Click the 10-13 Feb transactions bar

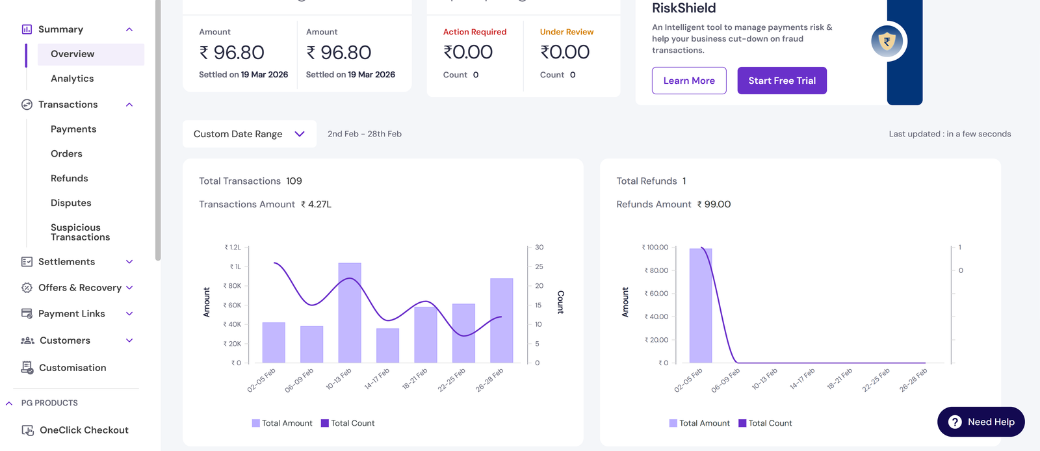click(350, 313)
